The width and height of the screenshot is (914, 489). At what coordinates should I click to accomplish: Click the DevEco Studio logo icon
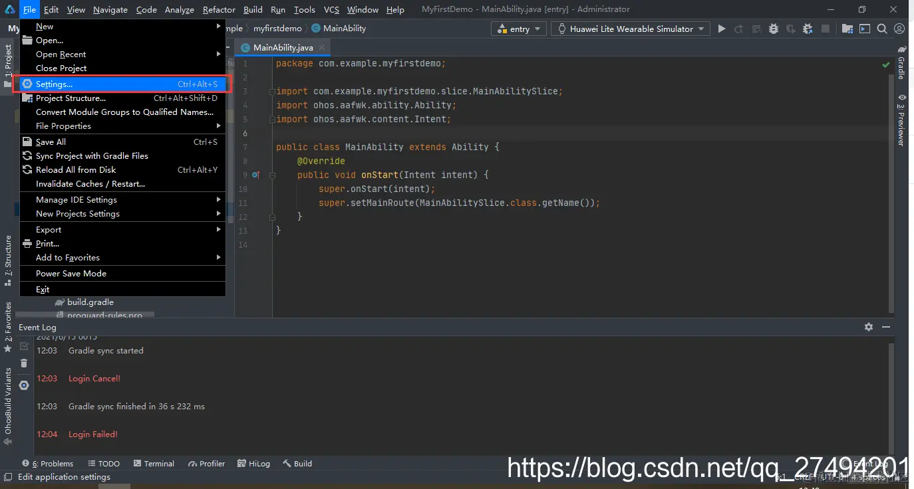click(x=9, y=9)
